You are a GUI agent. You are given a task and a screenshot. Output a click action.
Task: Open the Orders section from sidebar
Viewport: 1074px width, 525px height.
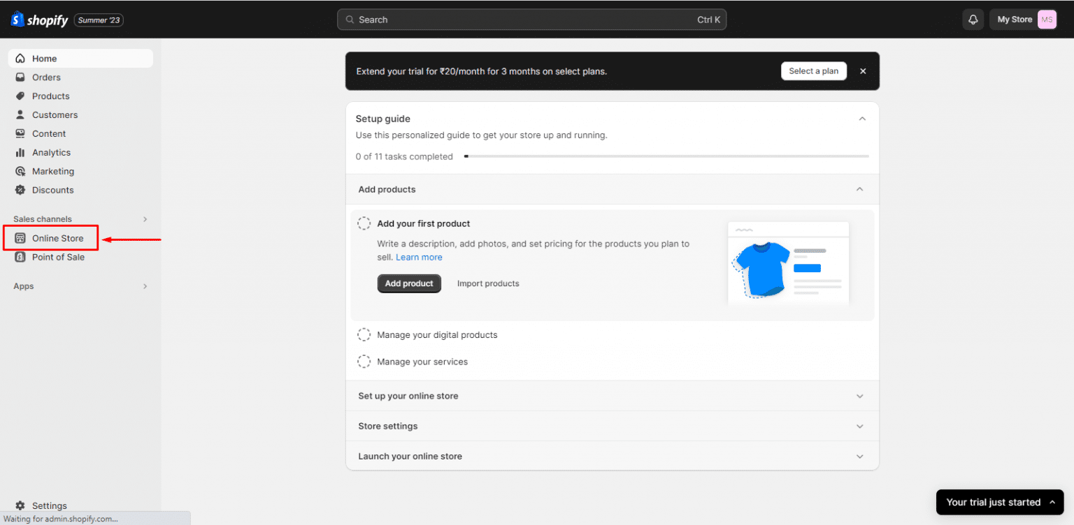47,77
